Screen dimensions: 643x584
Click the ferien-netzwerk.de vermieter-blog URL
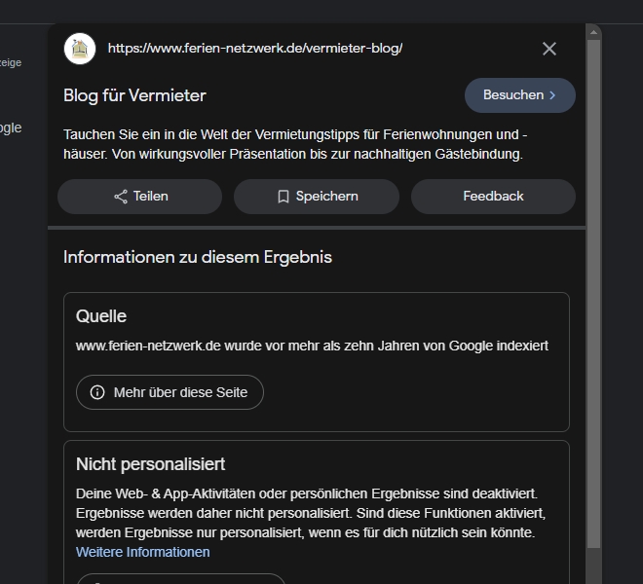[x=255, y=49]
